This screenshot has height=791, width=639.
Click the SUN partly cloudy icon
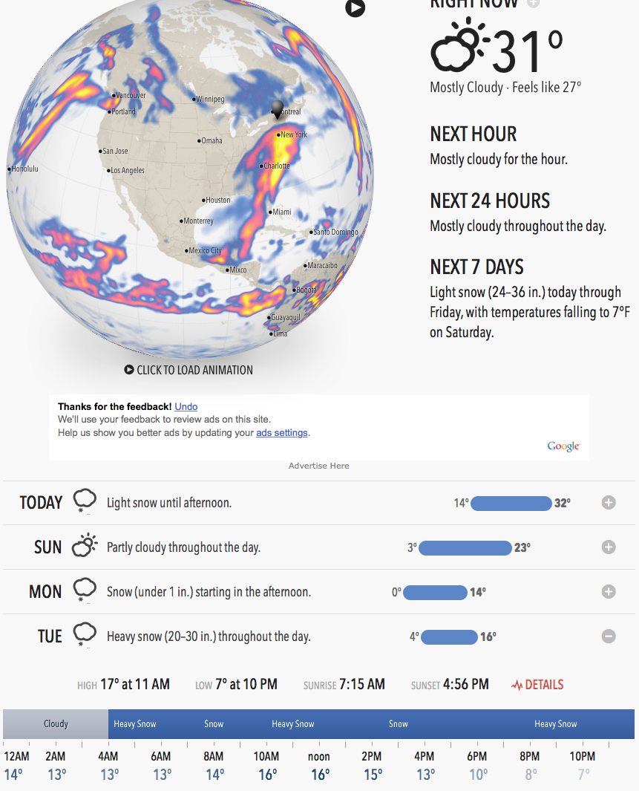pyautogui.click(x=84, y=545)
